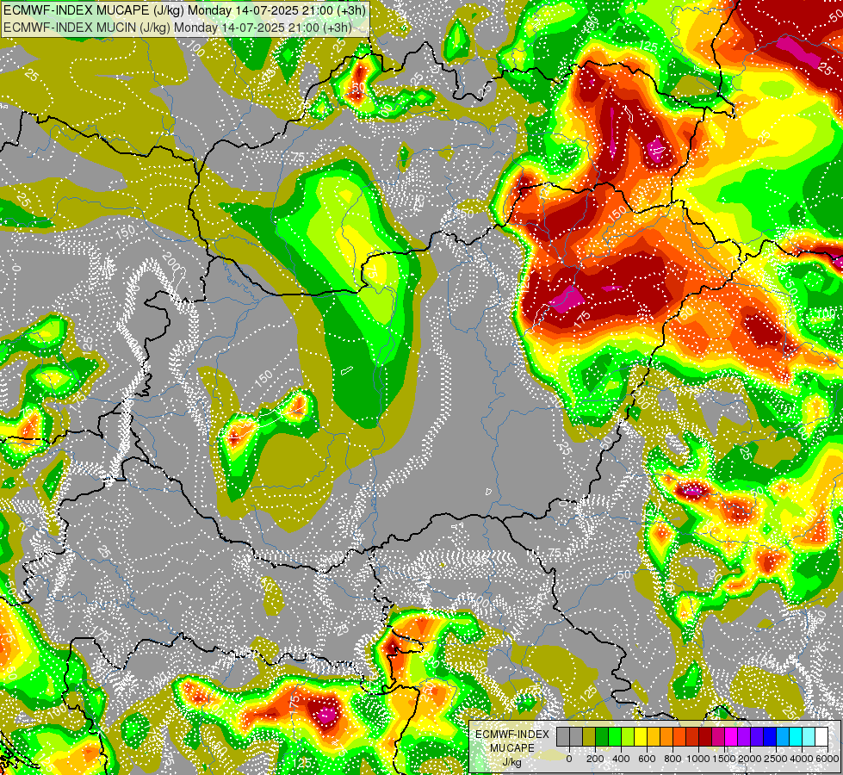The width and height of the screenshot is (843, 775).
Task: Click "ECMWF-INDEX" label inside the color legend
Action: (x=512, y=735)
